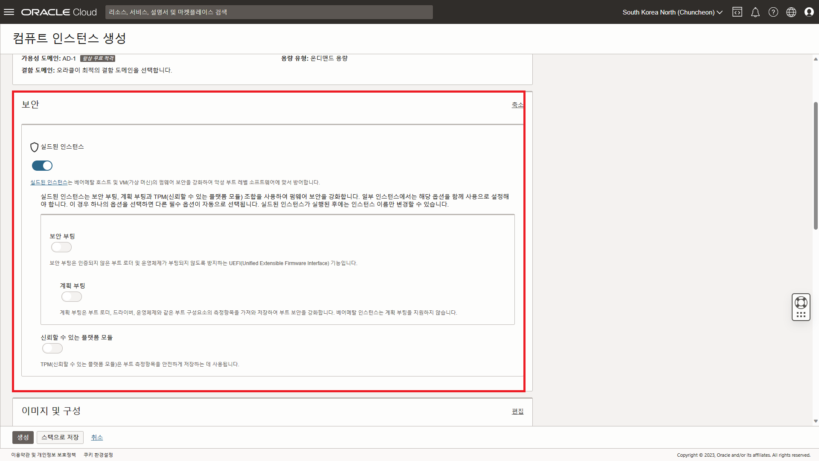Disable the 실드된 인스턴스 toggle
This screenshot has height=461, width=819.
tap(42, 166)
